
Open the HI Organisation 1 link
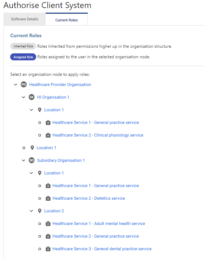[x=53, y=97]
